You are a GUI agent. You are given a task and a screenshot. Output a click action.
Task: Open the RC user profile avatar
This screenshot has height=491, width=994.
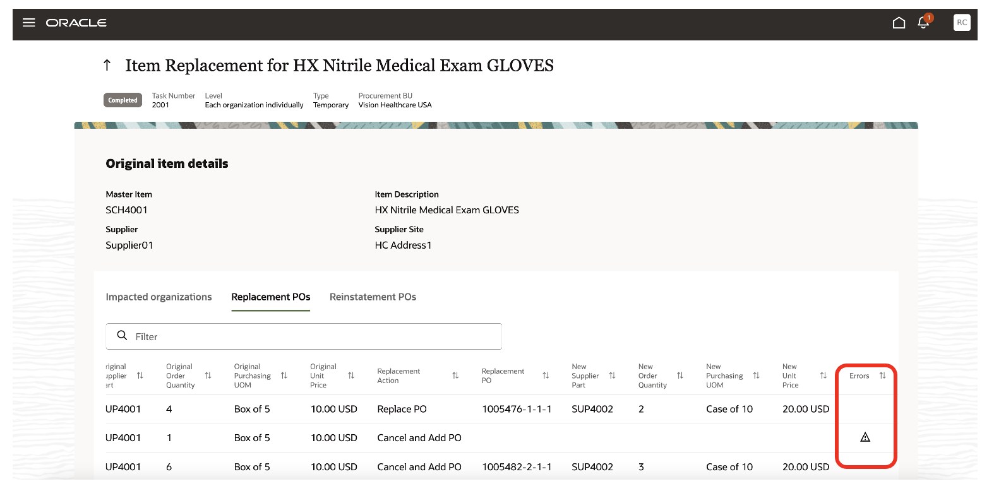coord(961,23)
